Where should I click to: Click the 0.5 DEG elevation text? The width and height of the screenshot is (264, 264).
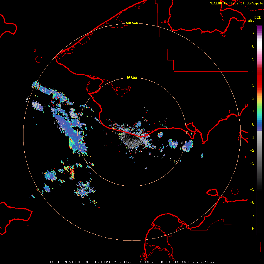coord(144,262)
